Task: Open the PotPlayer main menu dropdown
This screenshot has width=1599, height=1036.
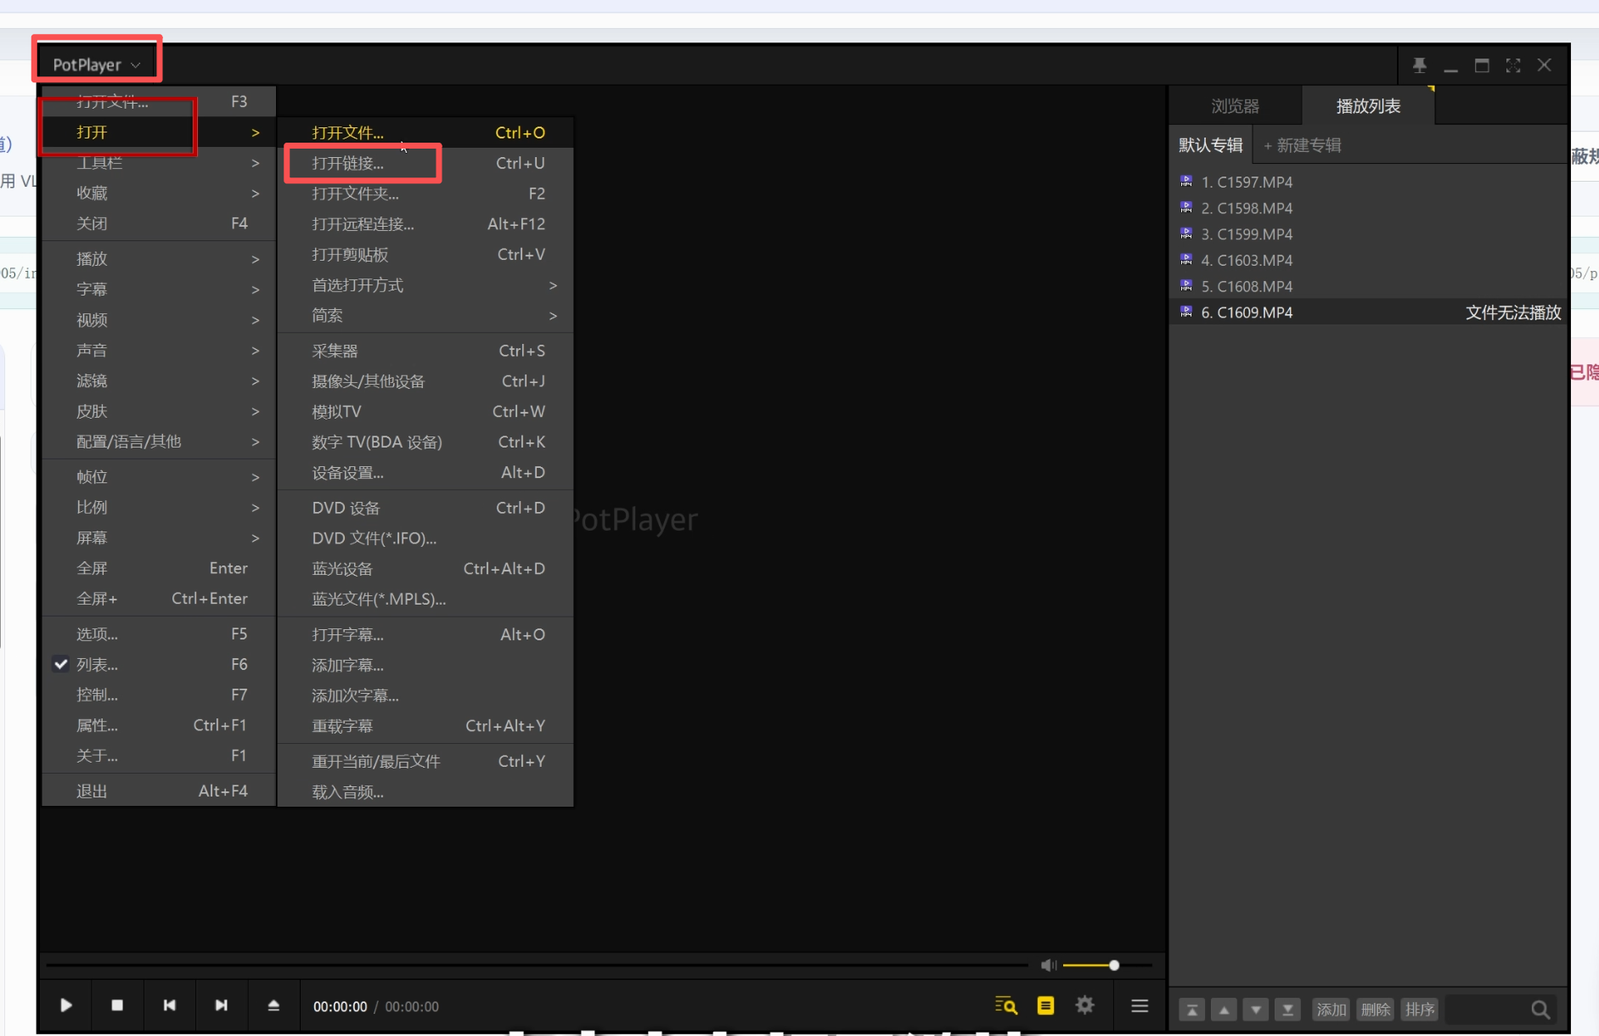Action: pyautogui.click(x=96, y=65)
